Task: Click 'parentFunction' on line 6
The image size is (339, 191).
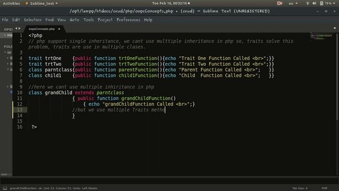Action: pyautogui.click(x=138, y=70)
